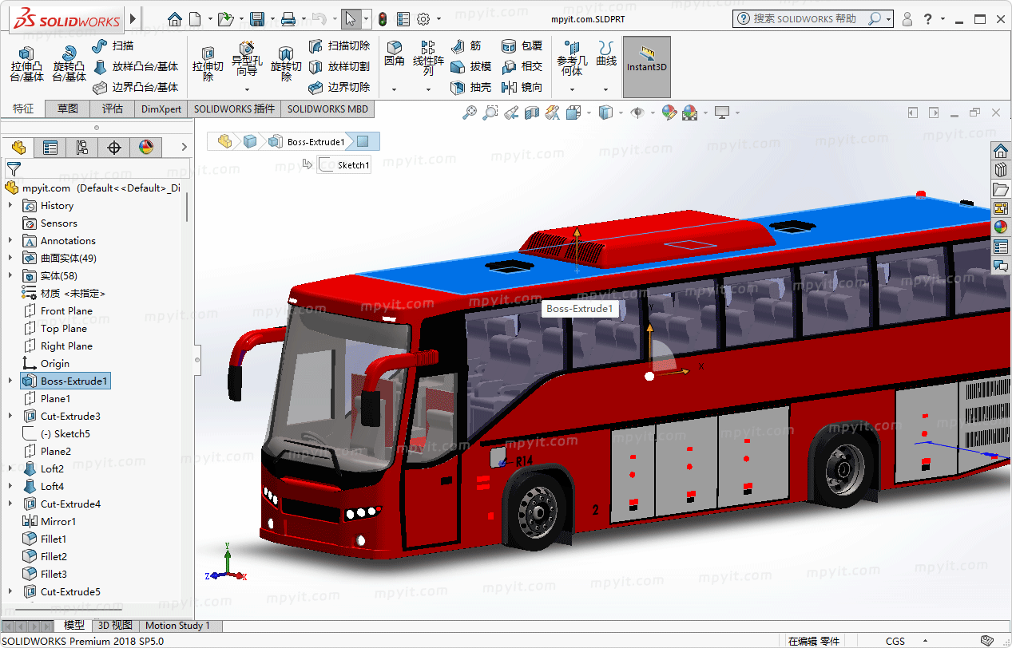Click the Zoom to Fit icon
Image resolution: width=1012 pixels, height=648 pixels.
tap(470, 113)
